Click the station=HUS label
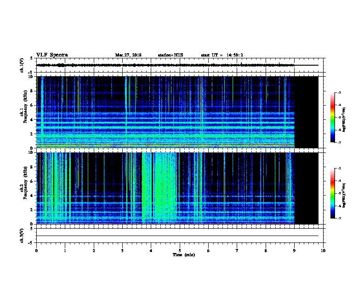This screenshot has width=364, height=281. pos(171,55)
